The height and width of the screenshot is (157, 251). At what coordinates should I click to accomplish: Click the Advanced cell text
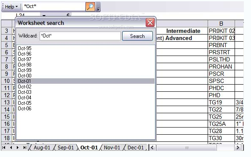(x=179, y=38)
